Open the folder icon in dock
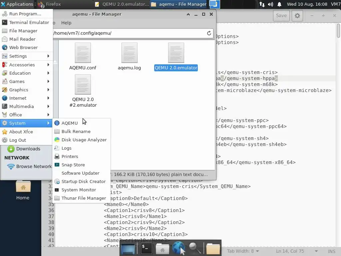 click(x=213, y=249)
